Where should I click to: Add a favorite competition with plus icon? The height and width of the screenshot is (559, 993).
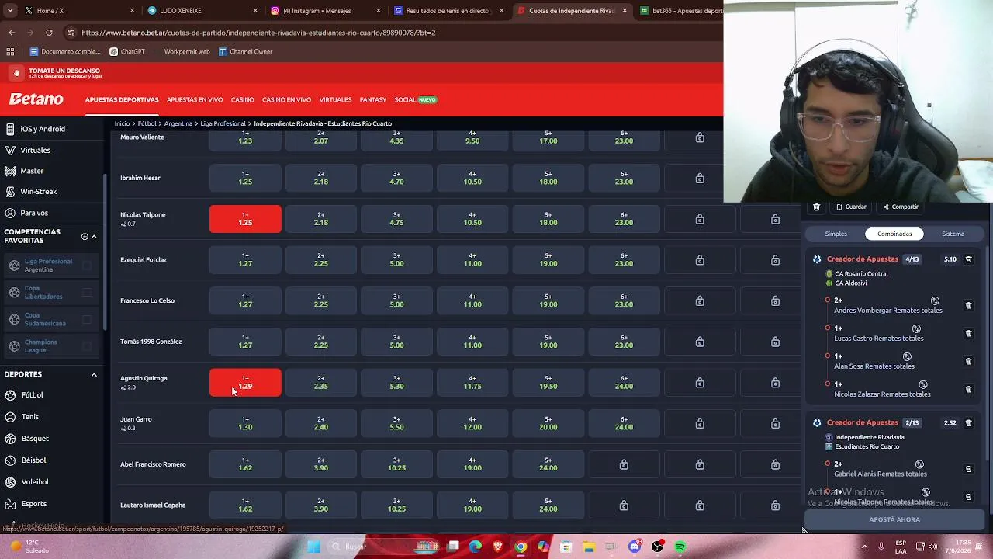(x=85, y=236)
